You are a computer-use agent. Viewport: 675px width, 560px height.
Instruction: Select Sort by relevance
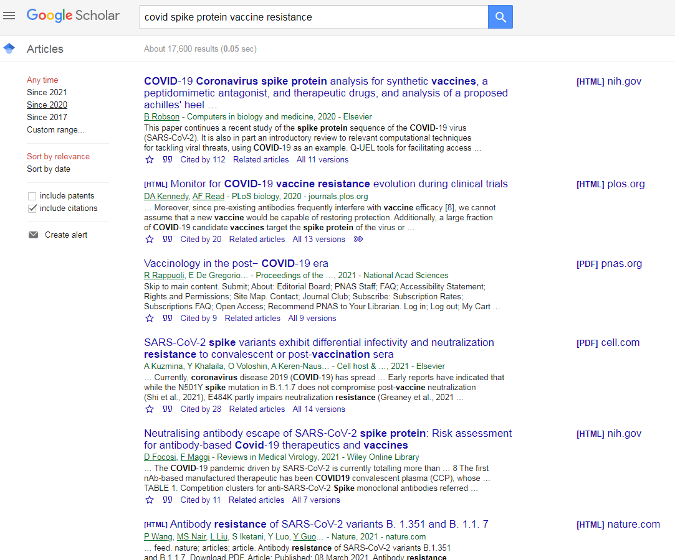pos(58,156)
